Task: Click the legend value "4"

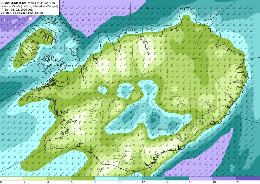Action: click(48, 182)
